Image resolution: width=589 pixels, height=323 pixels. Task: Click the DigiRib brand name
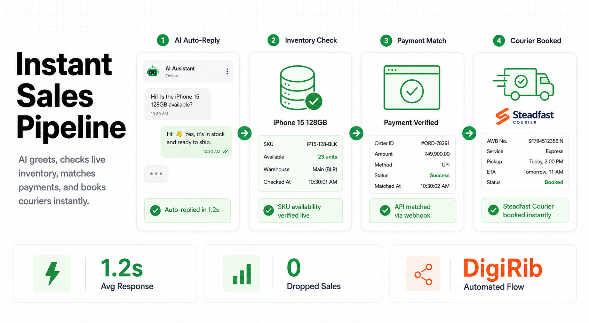click(503, 268)
